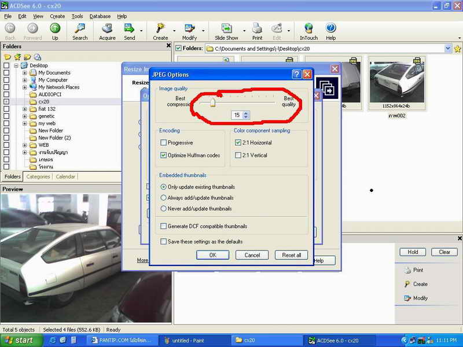The width and height of the screenshot is (463, 347).
Task: Click the first icon in Folders pane toolbar
Action: (7, 57)
